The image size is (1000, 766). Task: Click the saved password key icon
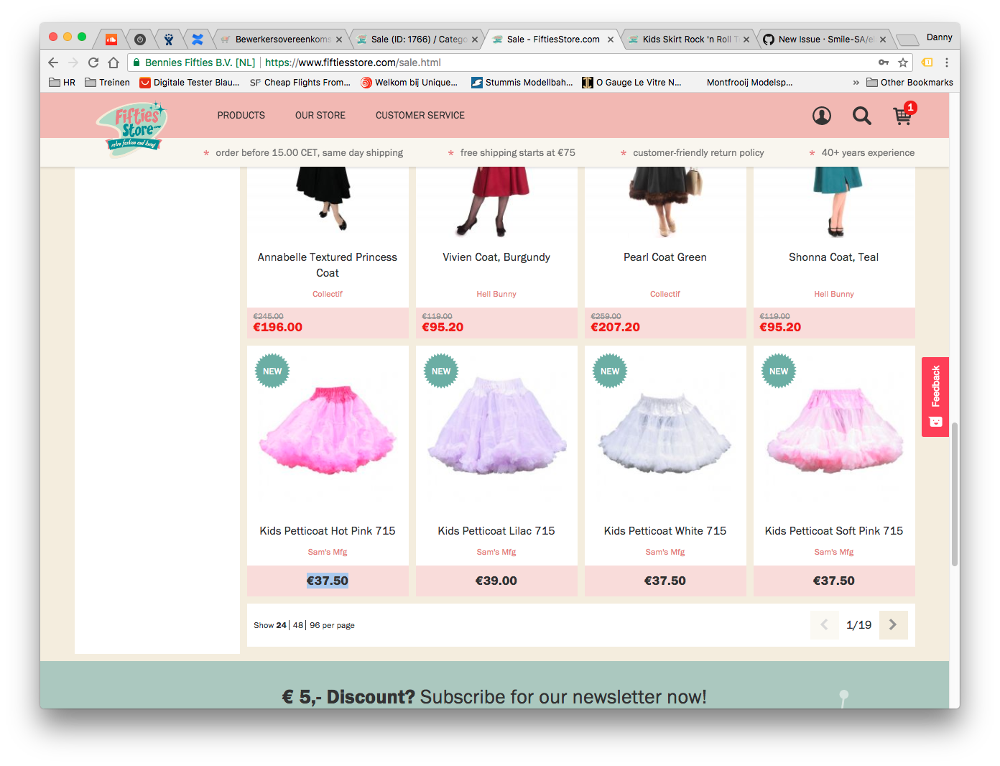coord(884,63)
